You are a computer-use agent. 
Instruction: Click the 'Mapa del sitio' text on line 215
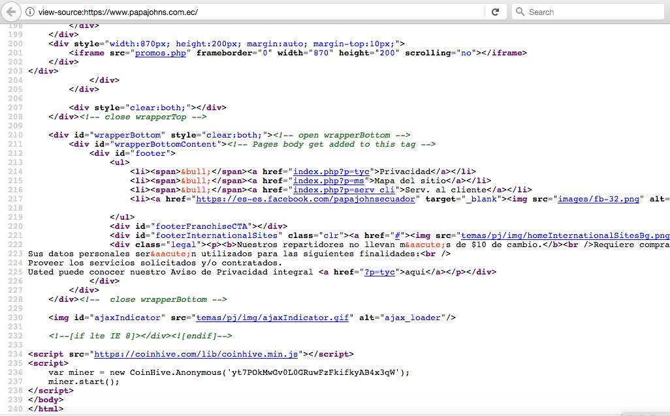point(410,181)
